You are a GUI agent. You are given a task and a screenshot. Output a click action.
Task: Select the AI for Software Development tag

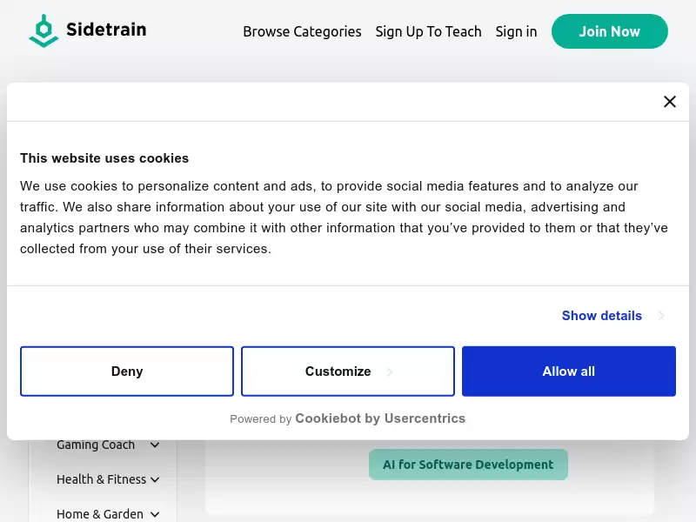coord(468,465)
